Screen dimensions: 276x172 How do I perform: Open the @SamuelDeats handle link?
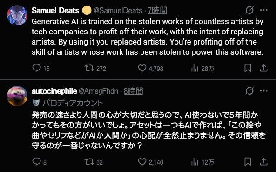pyautogui.click(x=118, y=11)
